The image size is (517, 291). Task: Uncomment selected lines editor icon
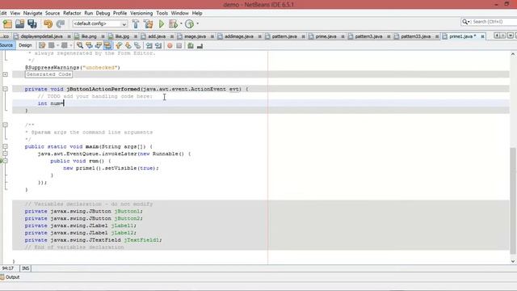point(200,45)
